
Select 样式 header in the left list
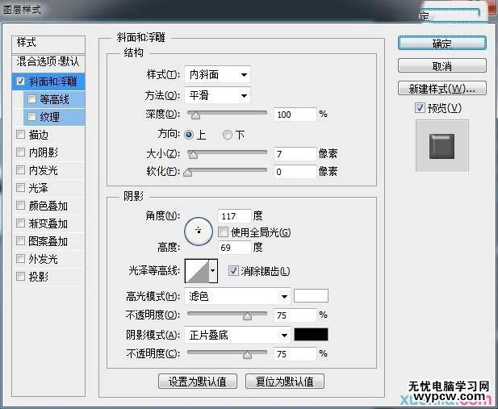(x=27, y=42)
